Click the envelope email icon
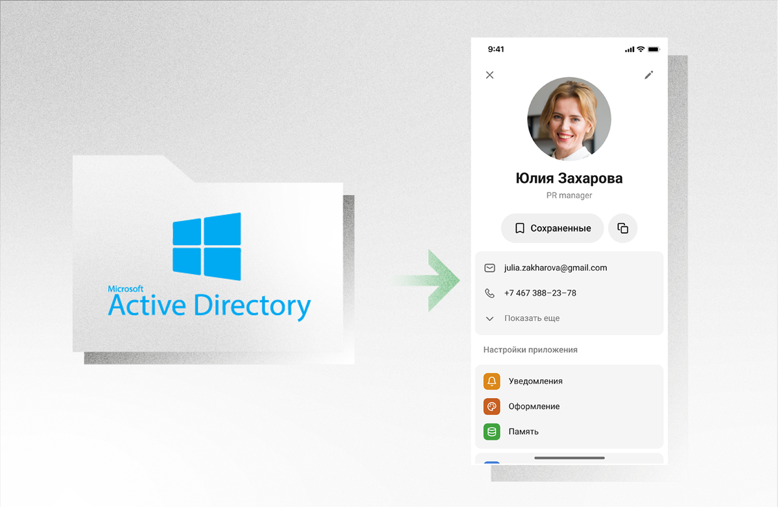 click(x=489, y=268)
